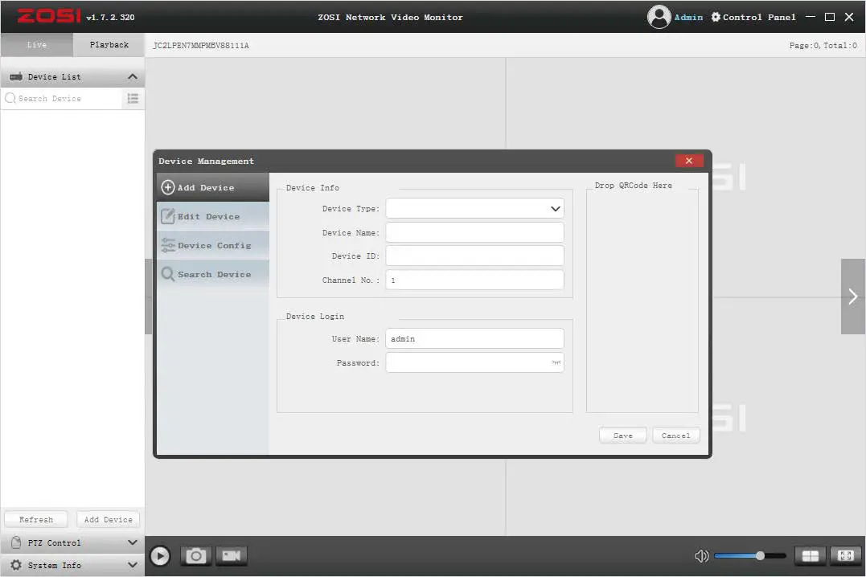Open the split-screen layout icon
The width and height of the screenshot is (866, 577).
[x=811, y=556]
